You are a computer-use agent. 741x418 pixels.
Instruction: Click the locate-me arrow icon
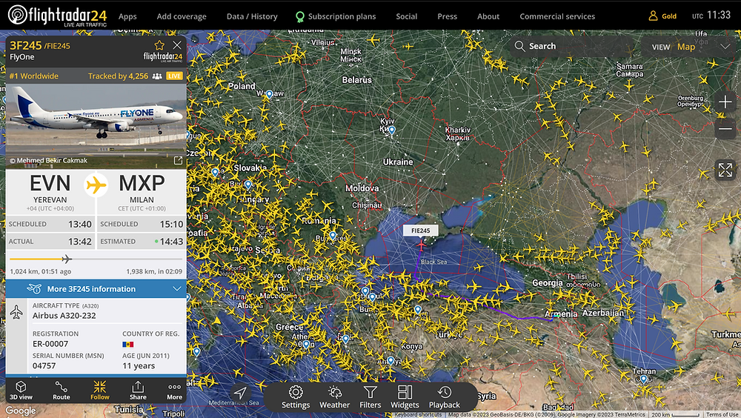pyautogui.click(x=240, y=393)
